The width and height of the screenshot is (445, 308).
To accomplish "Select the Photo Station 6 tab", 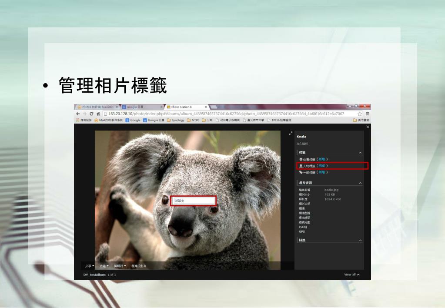I will (185, 107).
